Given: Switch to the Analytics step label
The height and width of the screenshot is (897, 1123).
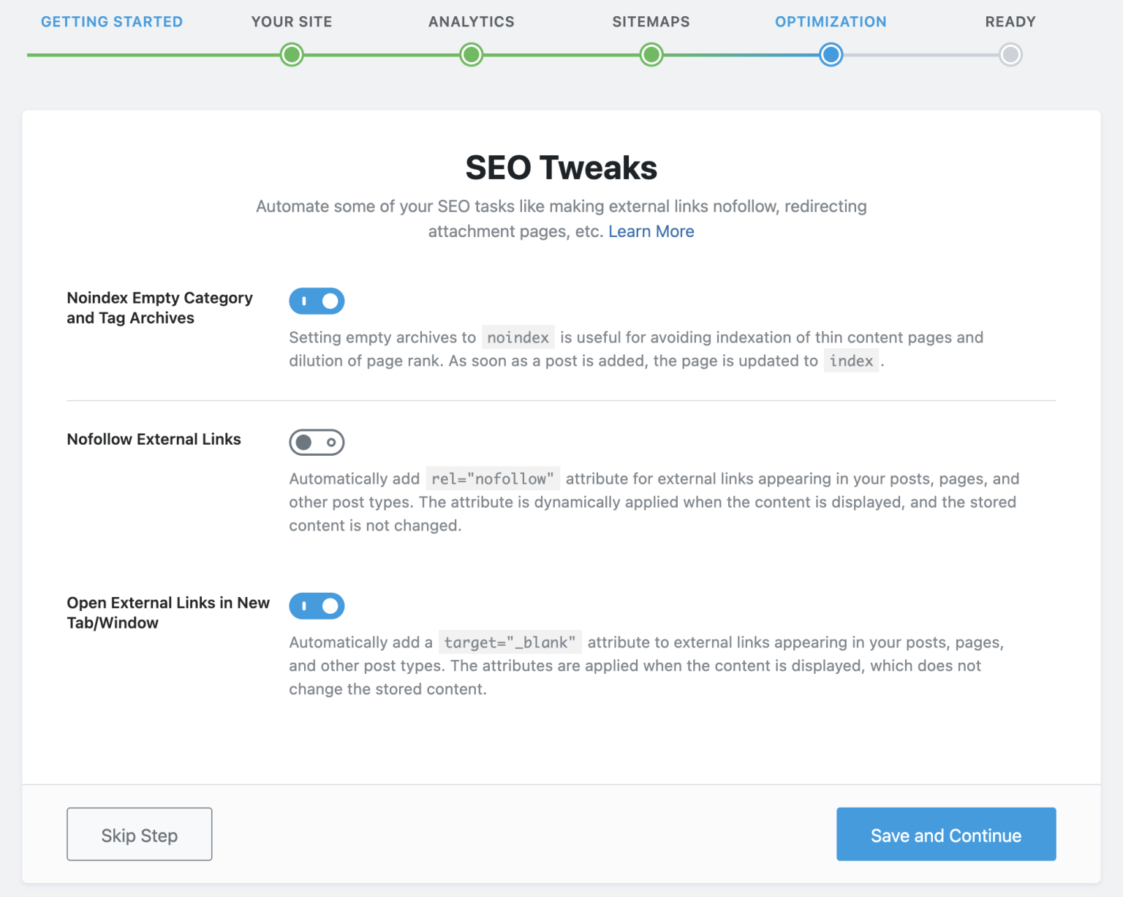Looking at the screenshot, I should (472, 22).
